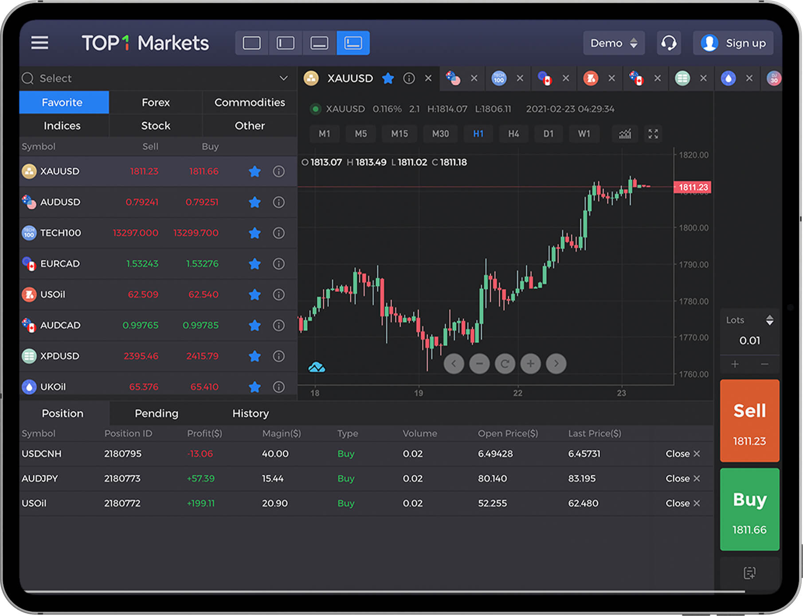Click the Sign up button
Image resolution: width=803 pixels, height=616 pixels.
pyautogui.click(x=733, y=43)
